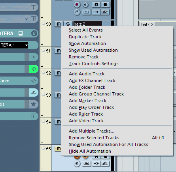This screenshot has height=172, width=176.
Task: Choose Add Video Track
Action: (x=86, y=121)
